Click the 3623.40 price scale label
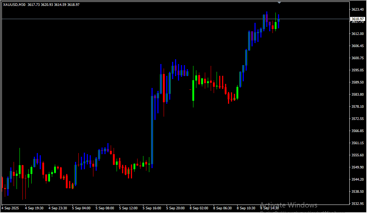 (x=357, y=9)
